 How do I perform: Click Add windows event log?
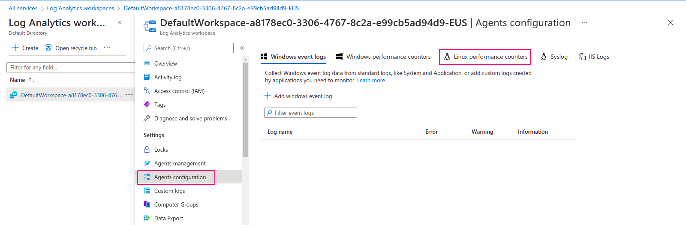(x=298, y=96)
